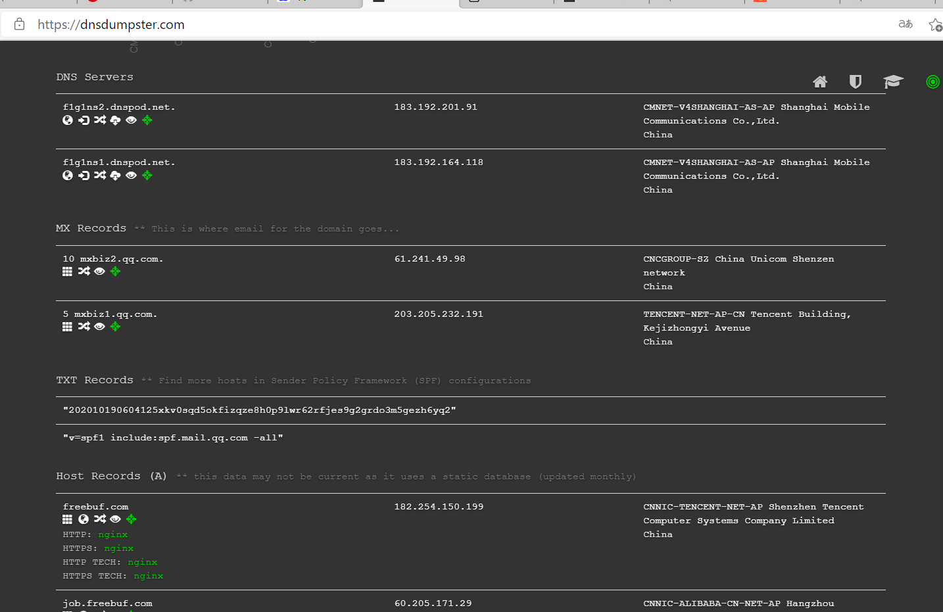Click the eye icon under f1g1ns1.dnspod.net
Viewport: 943px width, 612px height.
coord(131,176)
